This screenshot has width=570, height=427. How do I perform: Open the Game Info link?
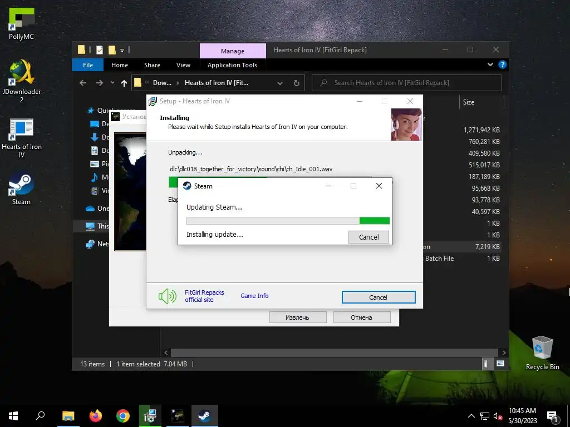[x=254, y=296]
